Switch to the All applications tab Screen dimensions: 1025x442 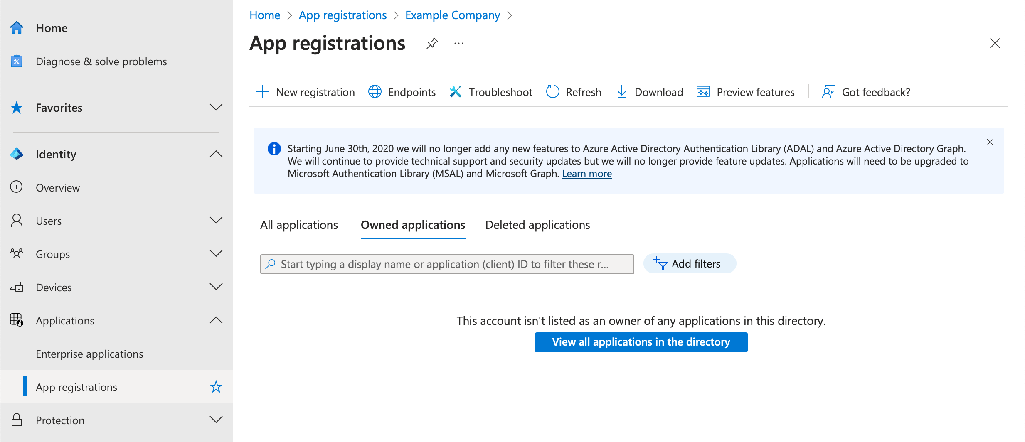(x=299, y=225)
